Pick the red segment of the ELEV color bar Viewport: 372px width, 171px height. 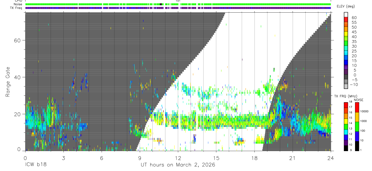click(x=346, y=20)
